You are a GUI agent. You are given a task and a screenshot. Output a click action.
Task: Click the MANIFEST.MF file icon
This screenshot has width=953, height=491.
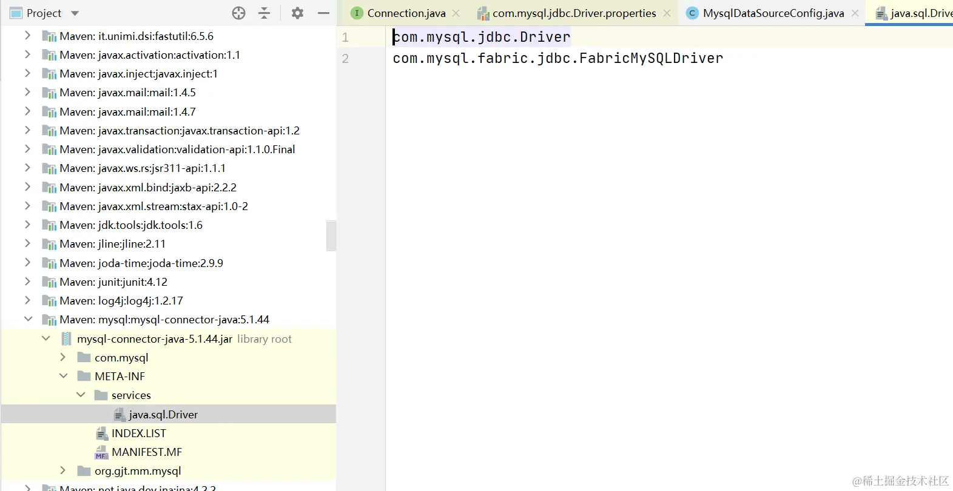pyautogui.click(x=101, y=452)
